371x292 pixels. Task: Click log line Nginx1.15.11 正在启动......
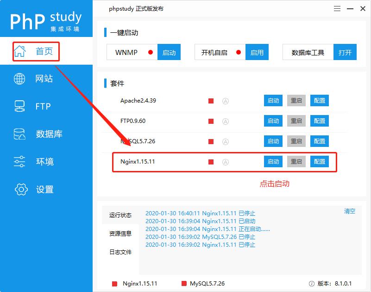tap(208, 229)
